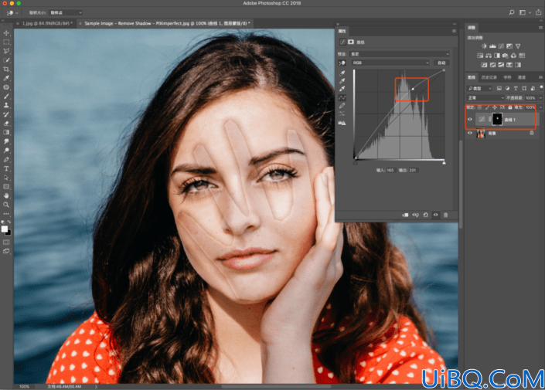
Task: Click the Photo Filter adjustment icon
Action: (506, 56)
